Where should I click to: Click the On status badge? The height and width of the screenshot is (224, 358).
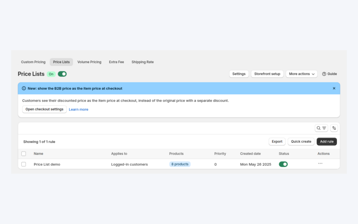[x=51, y=74]
